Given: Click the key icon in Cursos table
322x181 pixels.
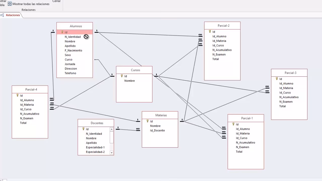Looking at the screenshot, I should pos(122,76).
